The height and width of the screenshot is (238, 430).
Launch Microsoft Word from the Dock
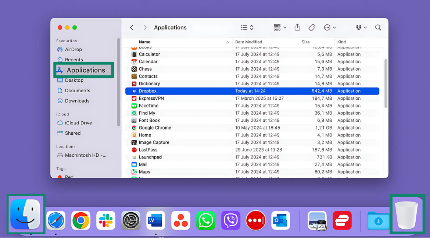155,221
